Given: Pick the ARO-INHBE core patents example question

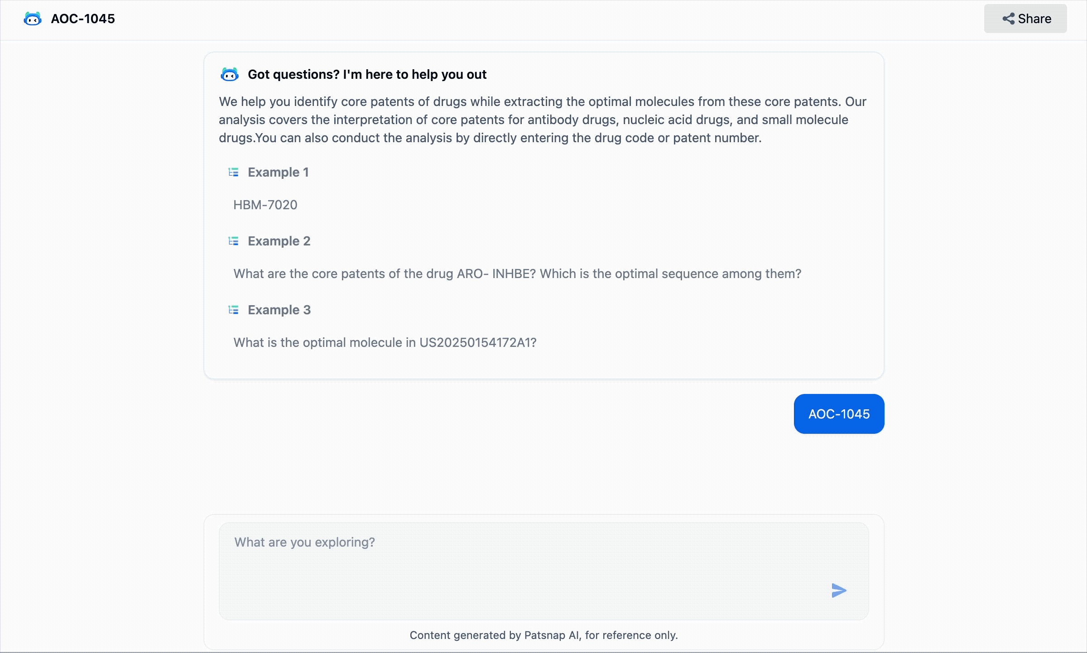Looking at the screenshot, I should click(517, 274).
